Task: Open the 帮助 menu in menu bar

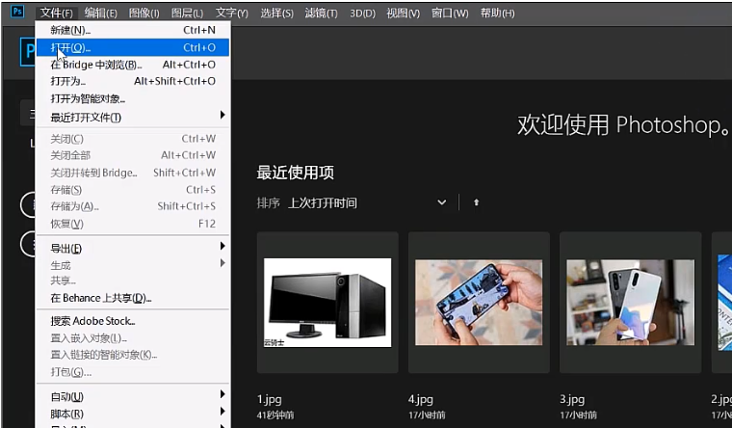Action: (497, 13)
